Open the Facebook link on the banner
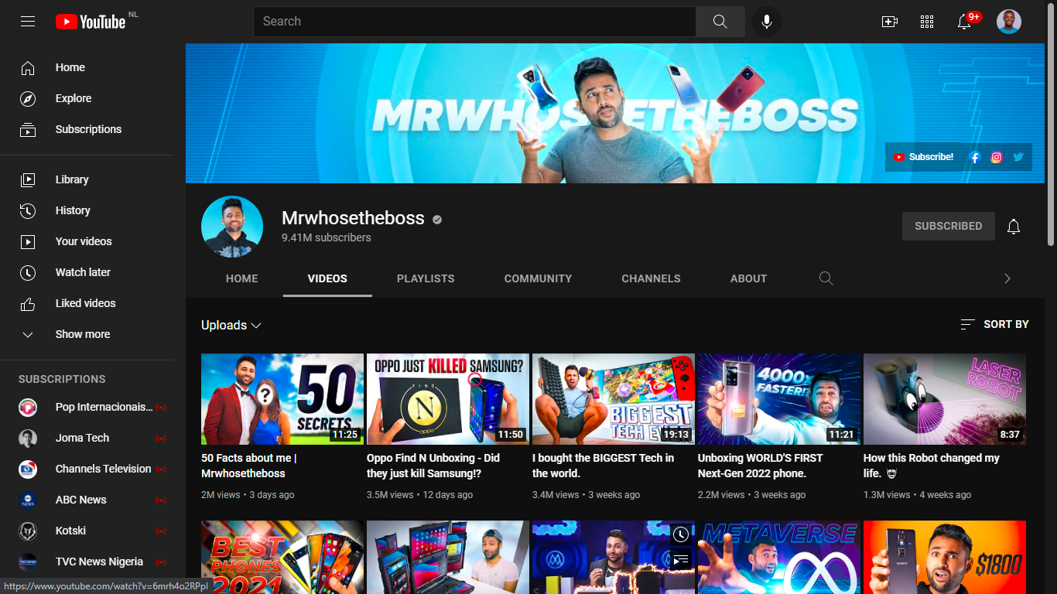1057x594 pixels. 975,157
